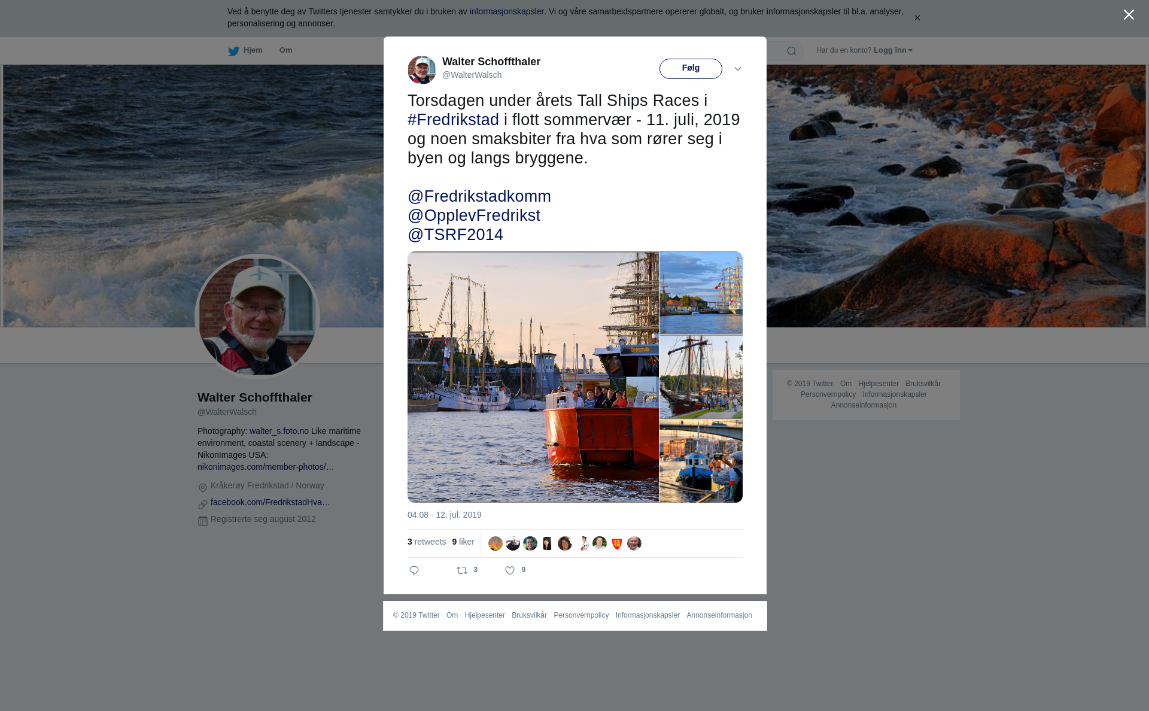Image resolution: width=1149 pixels, height=711 pixels.
Task: Expand the tweet options chevron
Action: [x=737, y=69]
